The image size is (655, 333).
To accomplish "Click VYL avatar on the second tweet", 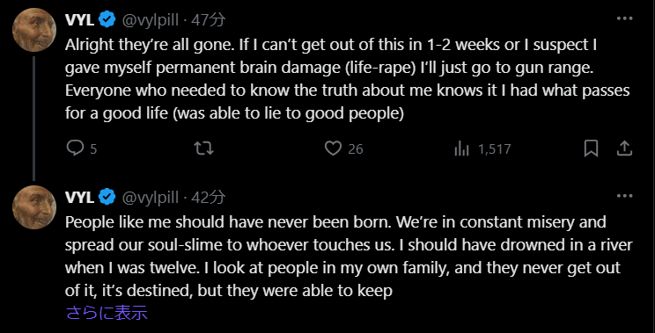I will pyautogui.click(x=34, y=207).
